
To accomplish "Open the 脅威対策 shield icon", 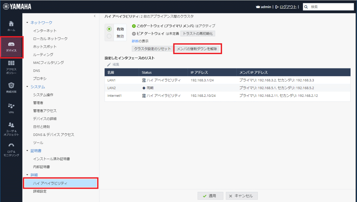I will (x=11, y=86).
